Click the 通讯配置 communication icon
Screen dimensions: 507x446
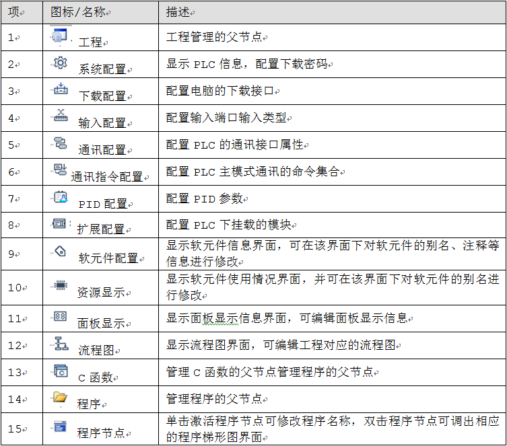(61, 143)
